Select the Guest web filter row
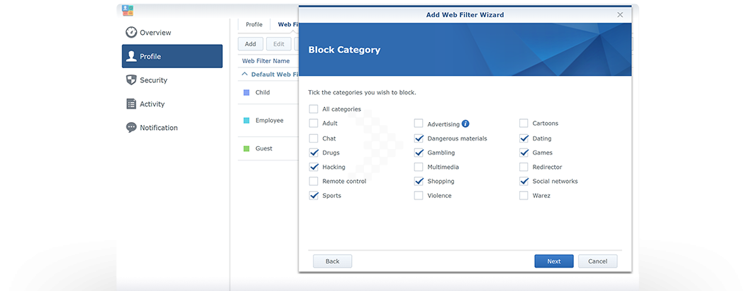The height and width of the screenshot is (291, 752). 264,148
